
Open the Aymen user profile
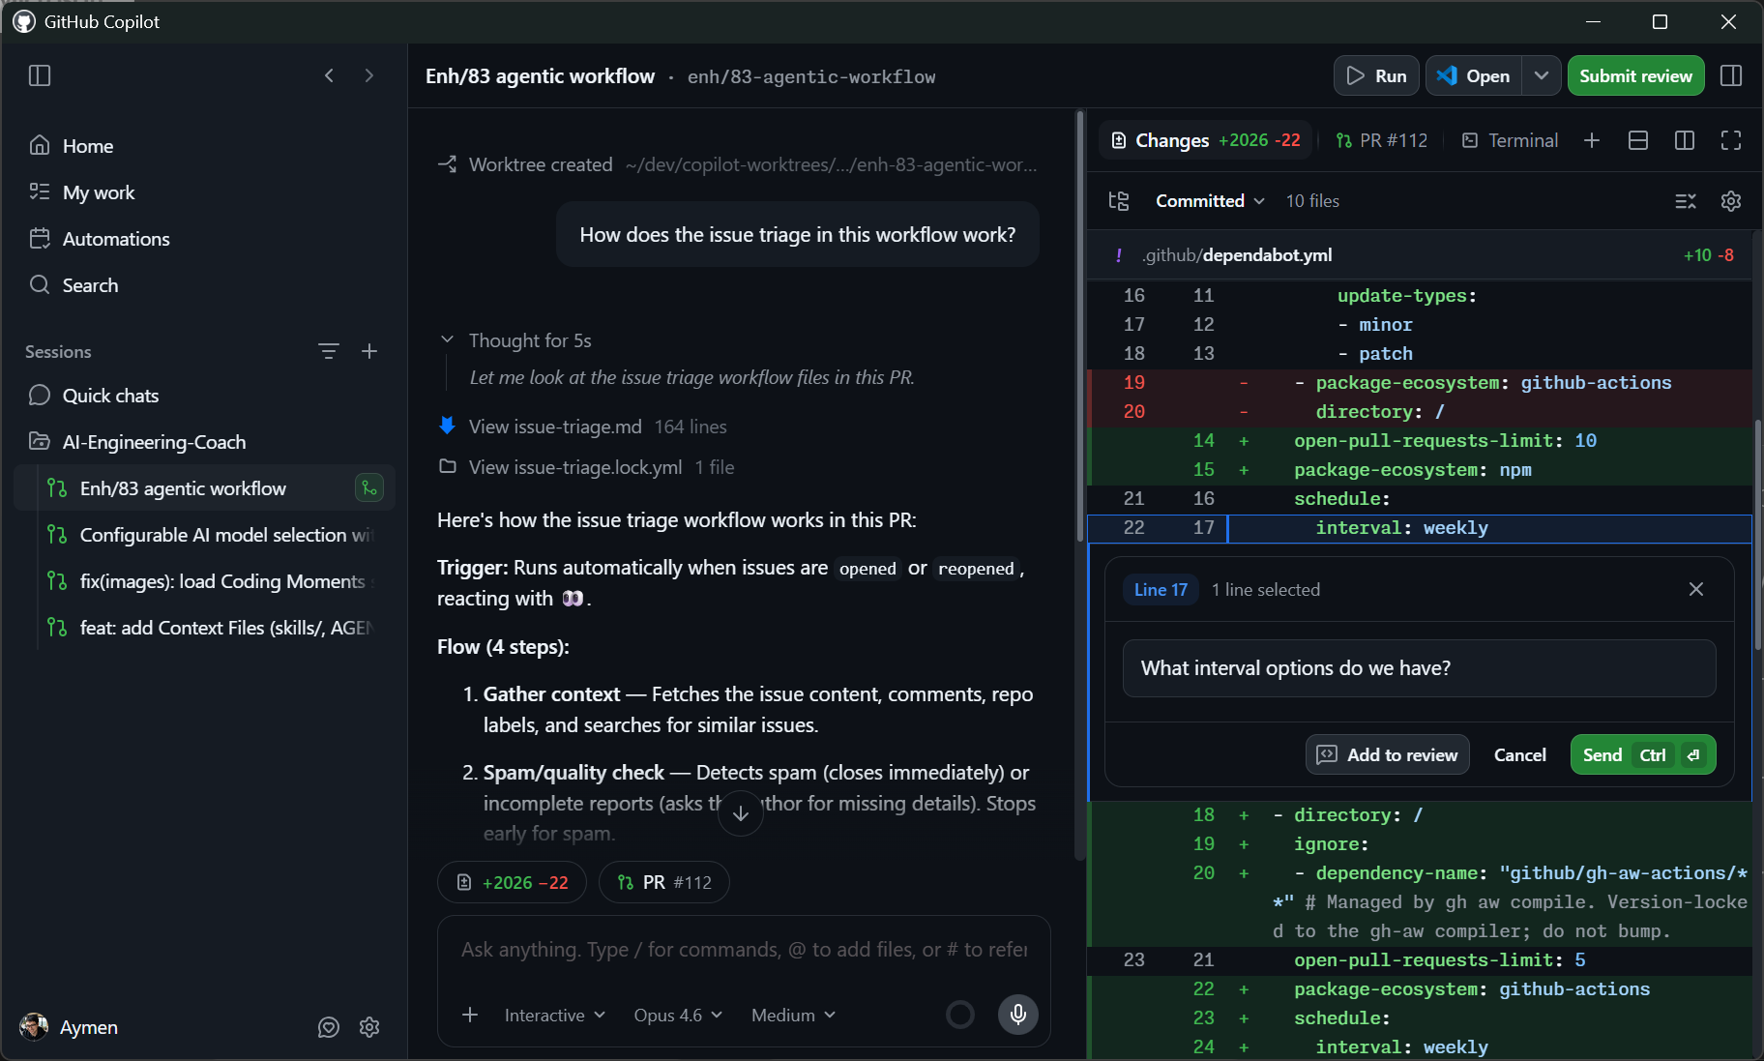coord(69,1027)
